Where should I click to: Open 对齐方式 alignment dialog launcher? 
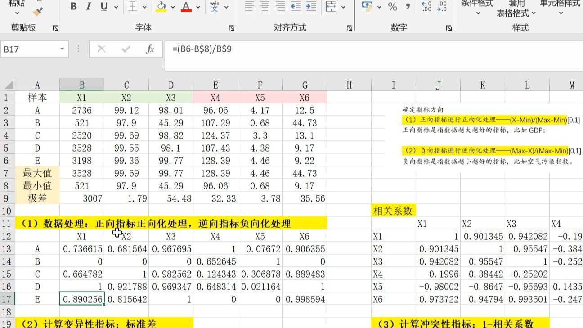pyautogui.click(x=350, y=28)
